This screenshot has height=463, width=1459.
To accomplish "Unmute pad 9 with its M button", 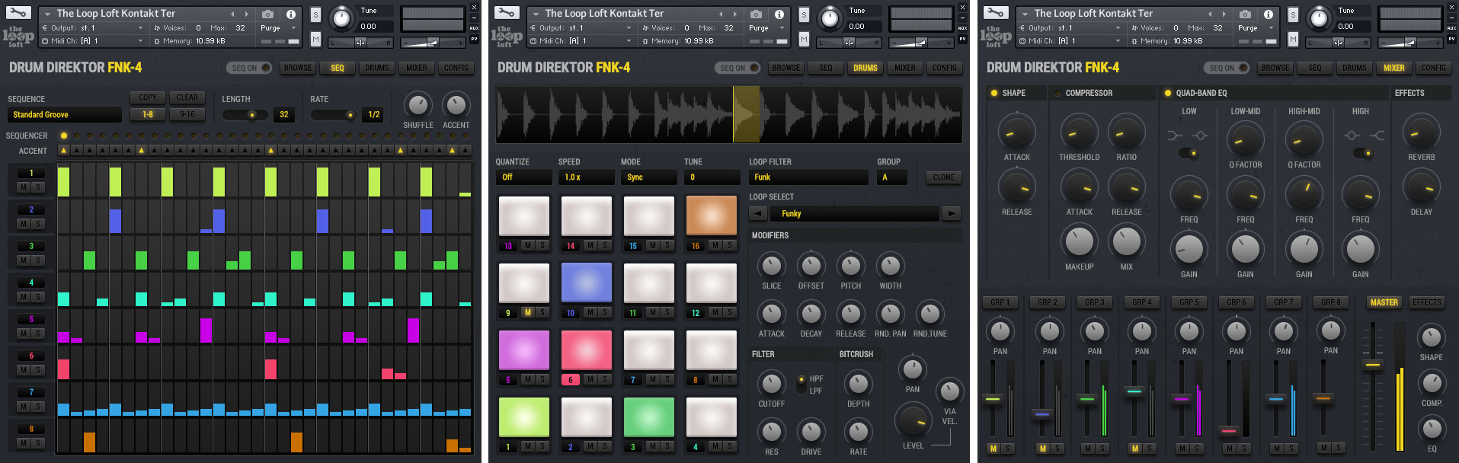I will tap(527, 312).
